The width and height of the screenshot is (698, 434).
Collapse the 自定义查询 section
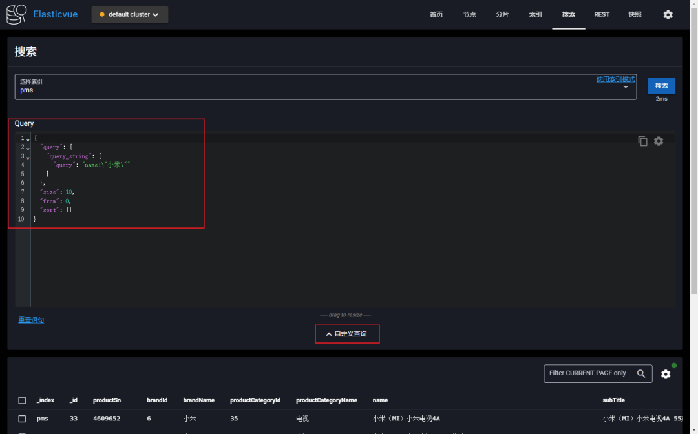click(346, 334)
